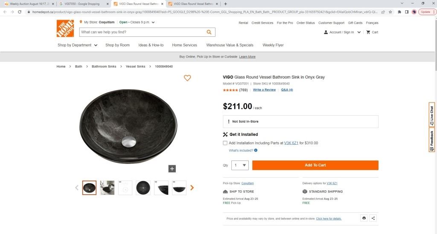Open the What's included info icon
This screenshot has width=437, height=234.
click(256, 150)
